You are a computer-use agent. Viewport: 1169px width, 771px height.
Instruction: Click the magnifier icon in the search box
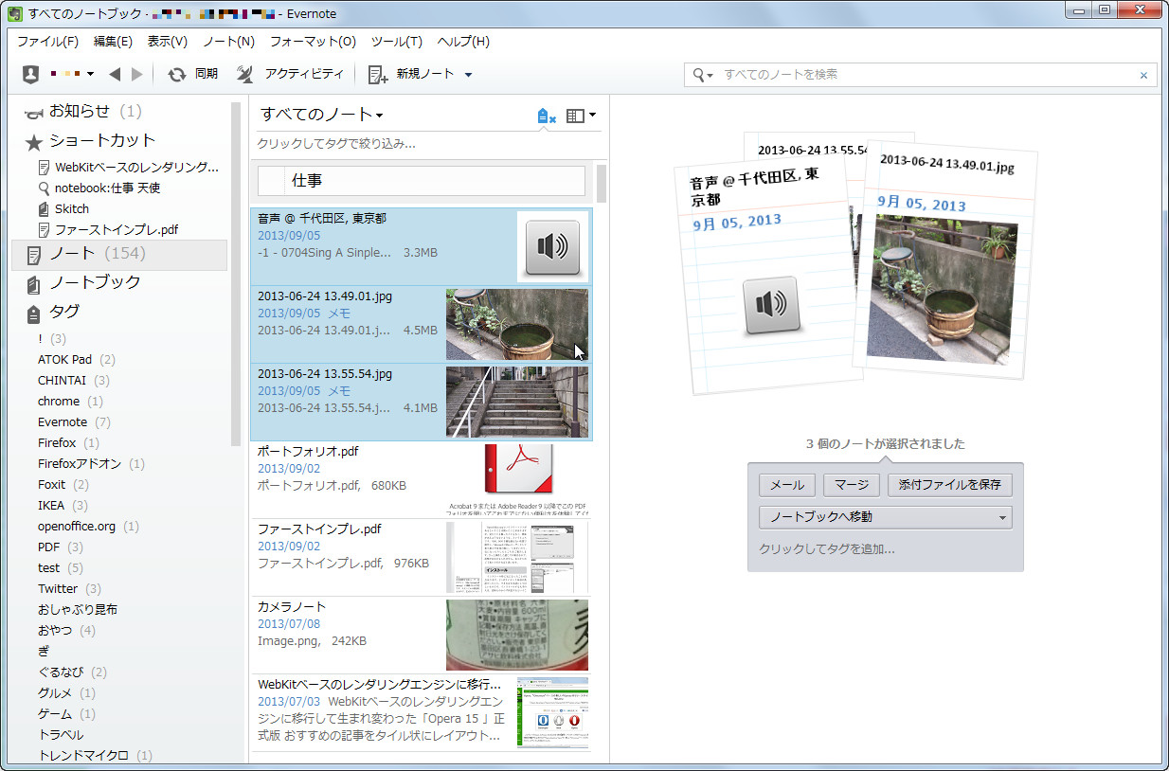coord(700,74)
